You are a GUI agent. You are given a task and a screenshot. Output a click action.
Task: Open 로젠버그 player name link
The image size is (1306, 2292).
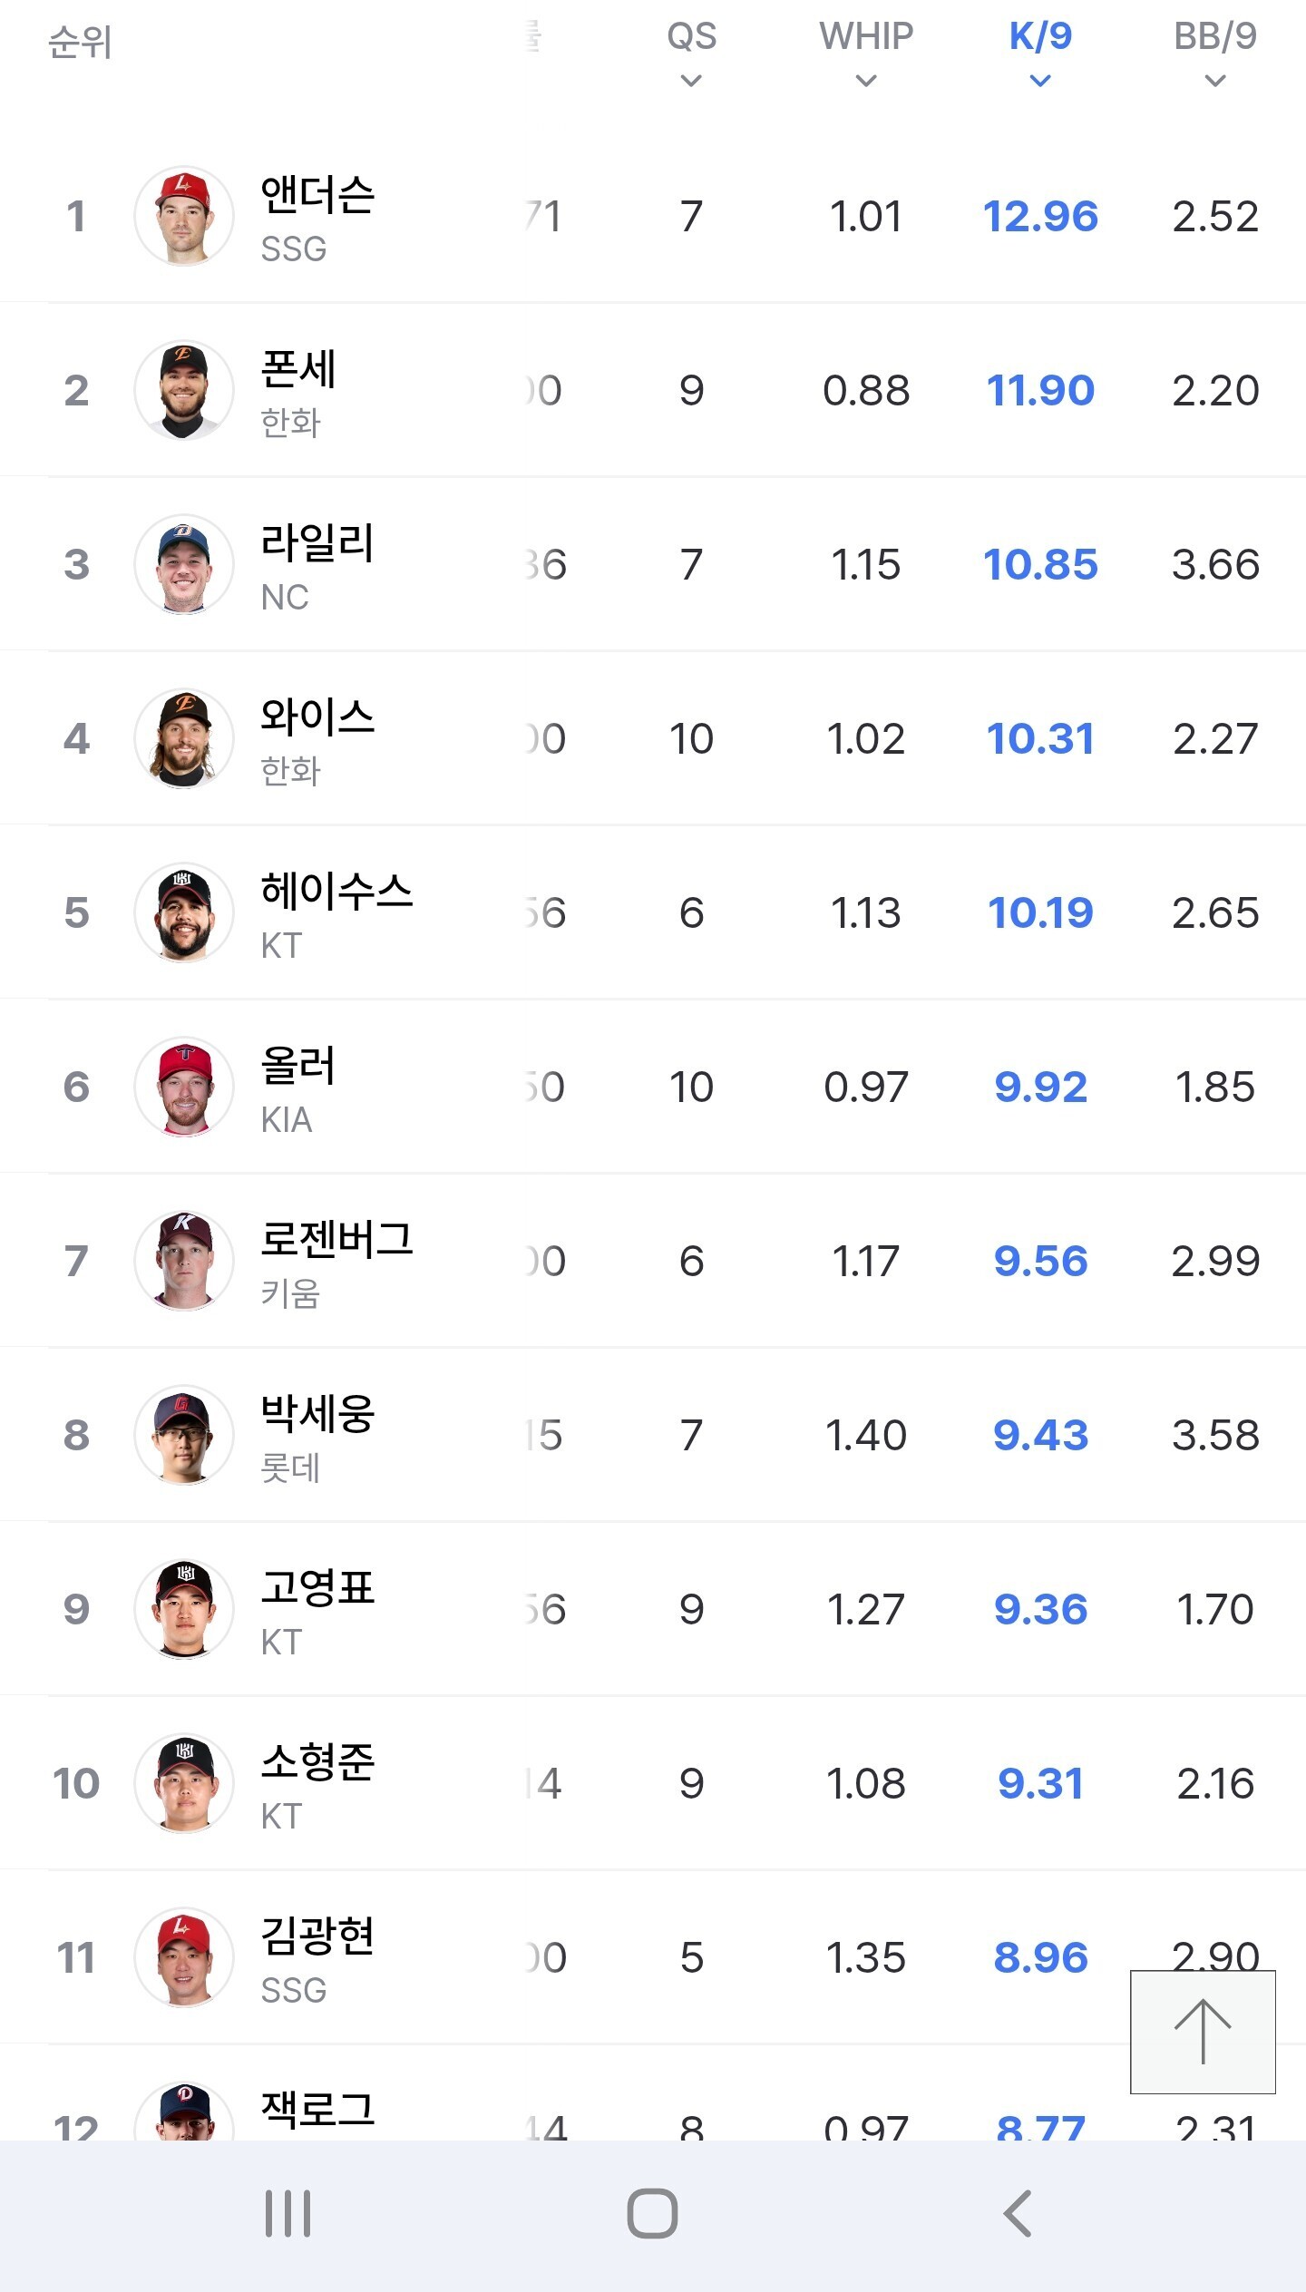(x=336, y=1239)
